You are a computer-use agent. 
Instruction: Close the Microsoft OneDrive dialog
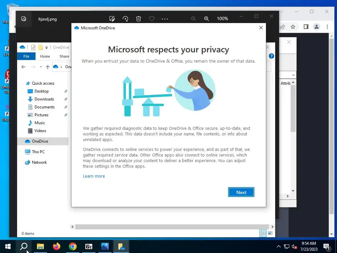(261, 28)
